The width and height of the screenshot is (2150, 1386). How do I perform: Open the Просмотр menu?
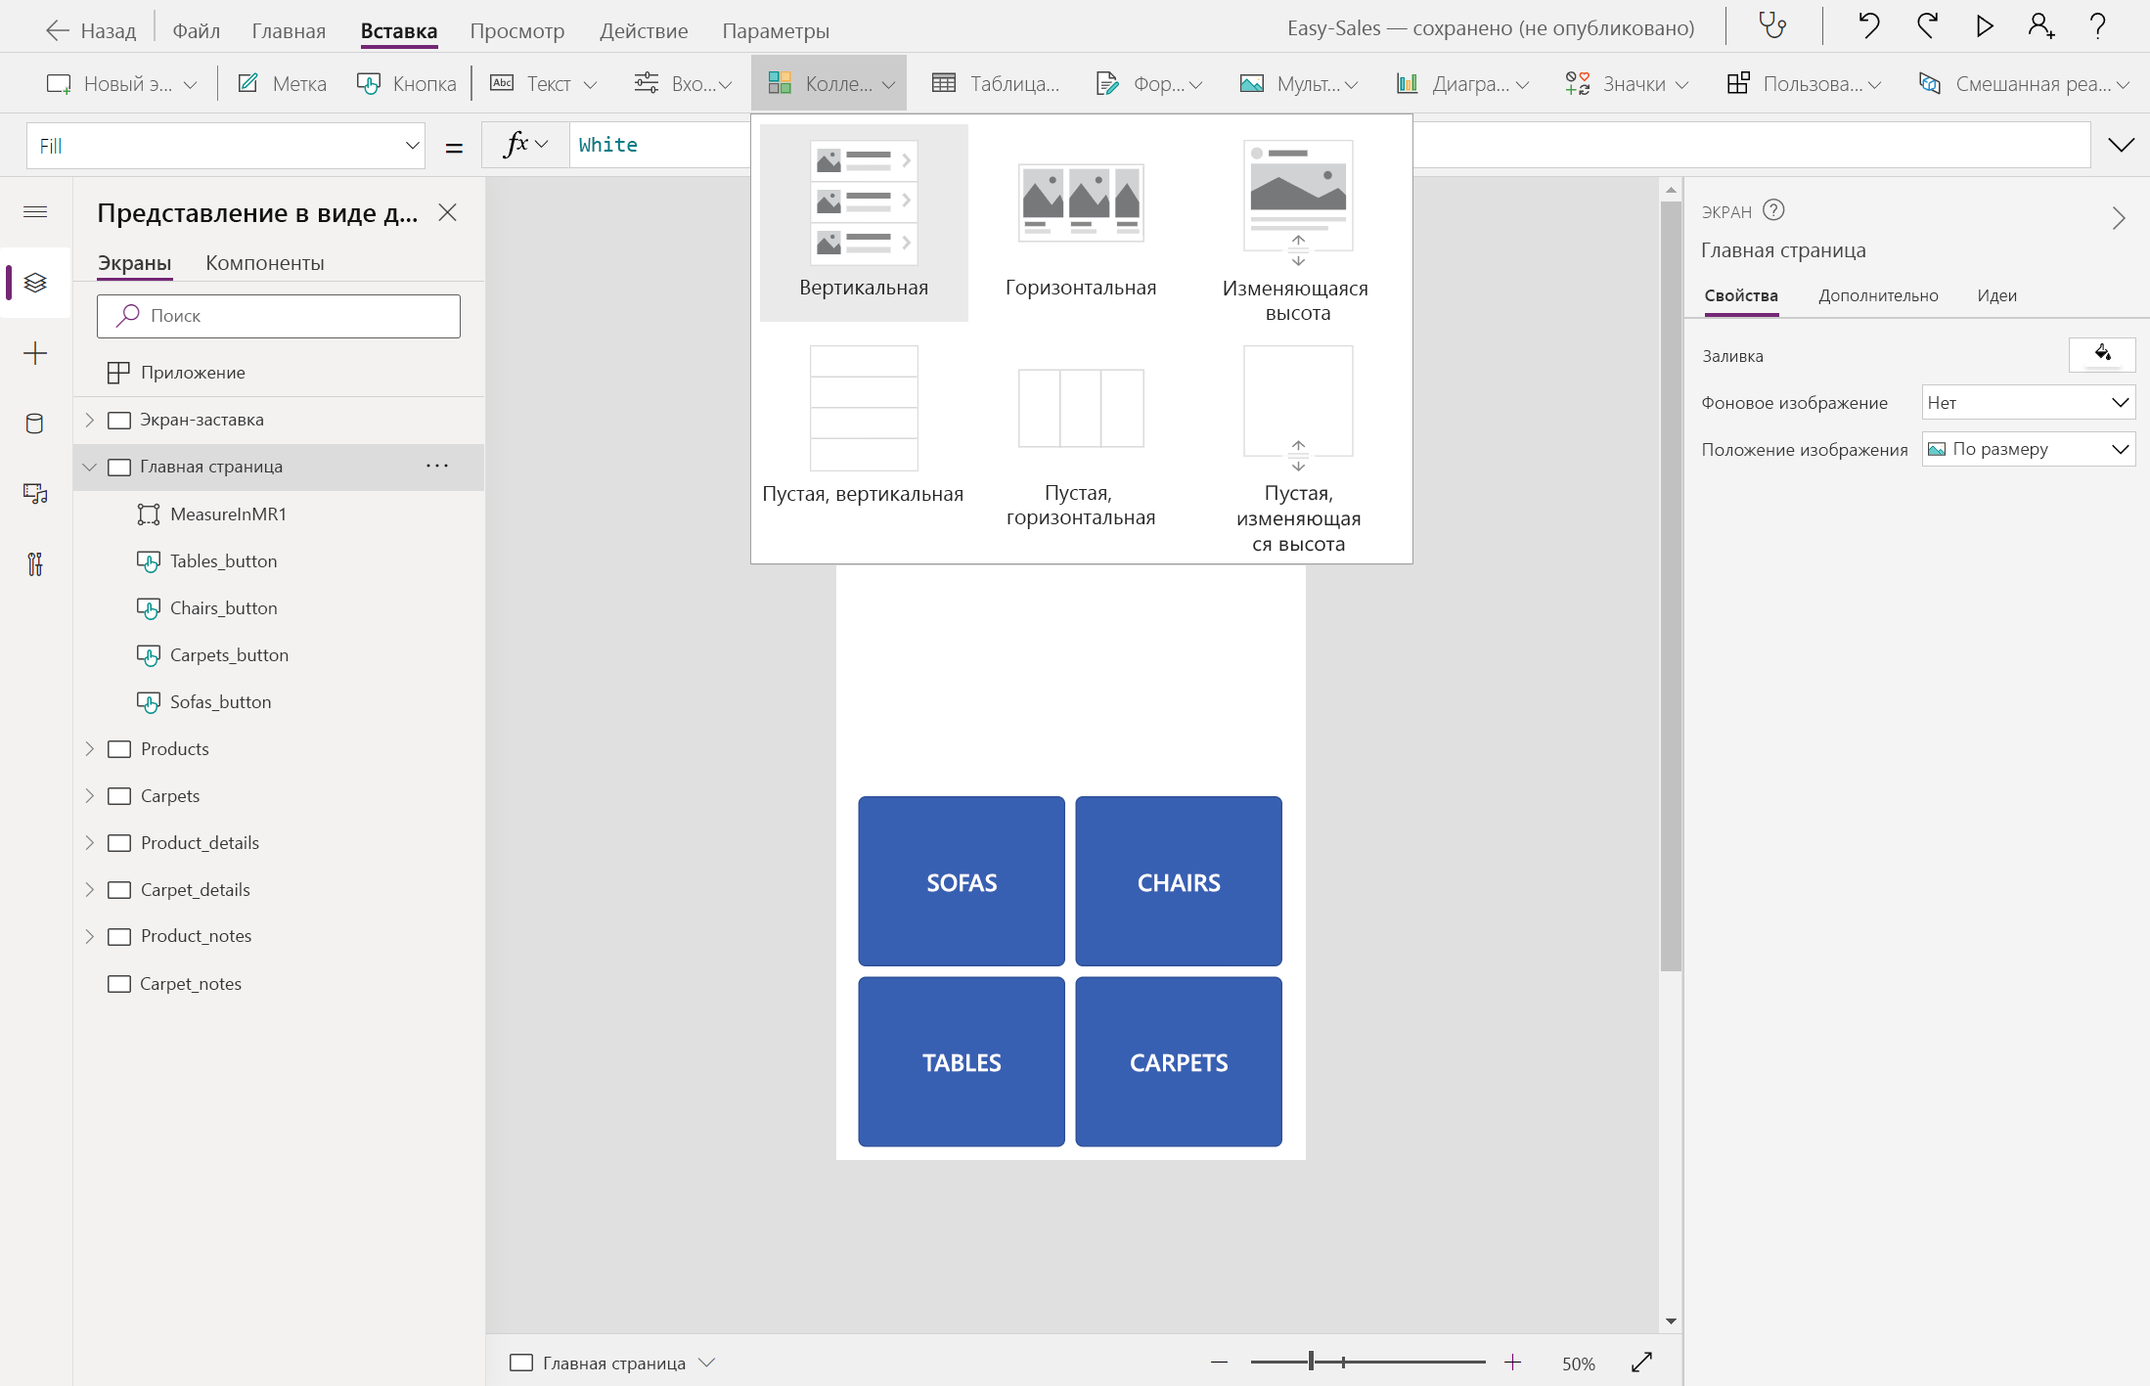[x=516, y=30]
